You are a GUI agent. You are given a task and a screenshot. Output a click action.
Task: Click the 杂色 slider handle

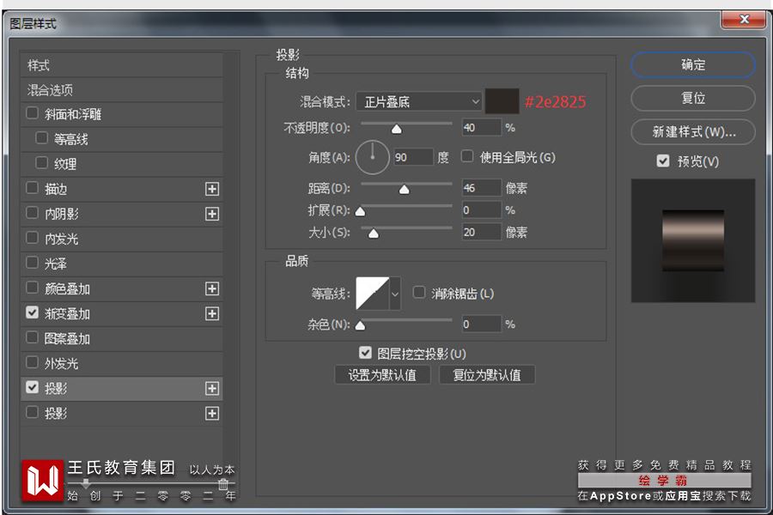(361, 325)
